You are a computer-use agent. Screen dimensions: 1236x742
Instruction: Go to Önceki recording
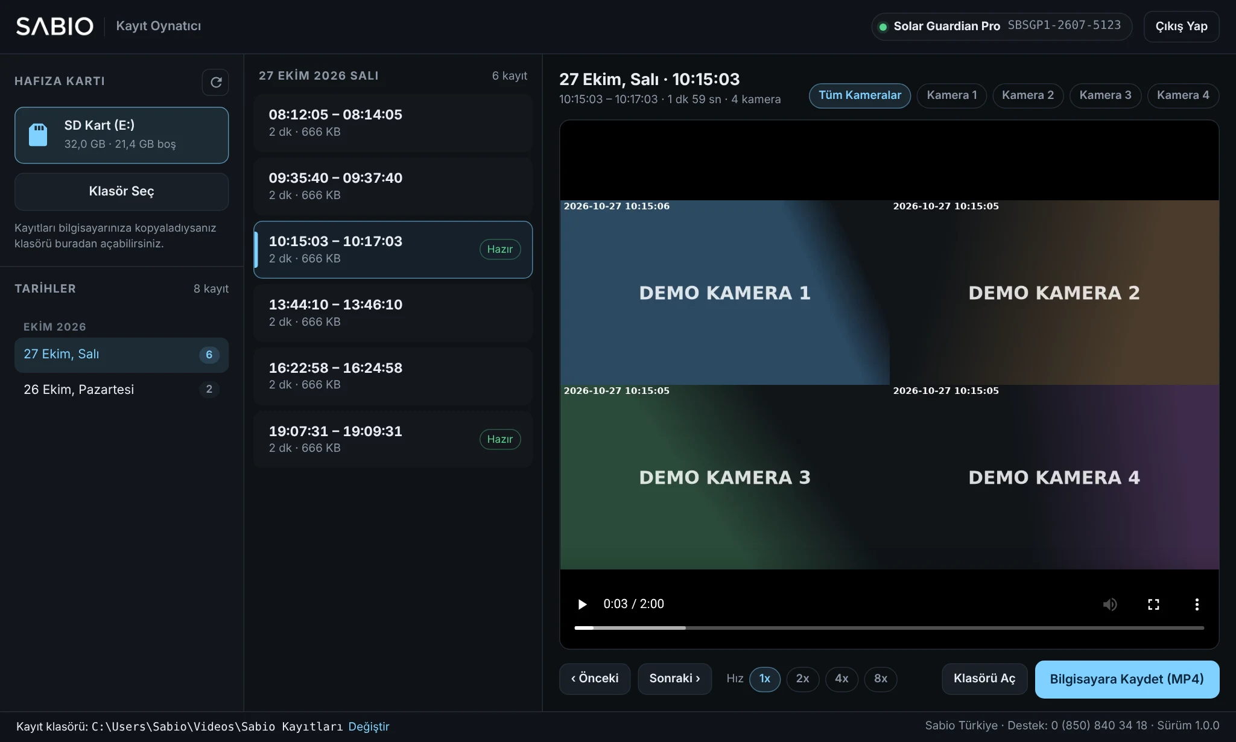(x=594, y=679)
